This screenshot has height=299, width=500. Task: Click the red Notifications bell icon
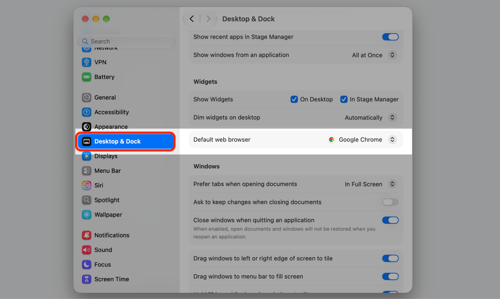click(x=87, y=235)
